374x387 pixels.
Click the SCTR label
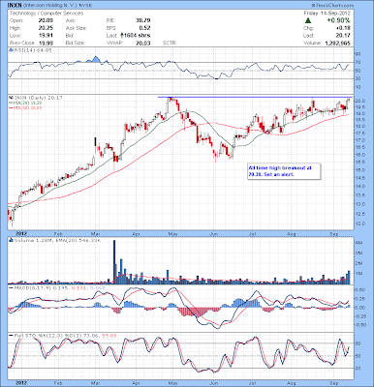[x=169, y=43]
